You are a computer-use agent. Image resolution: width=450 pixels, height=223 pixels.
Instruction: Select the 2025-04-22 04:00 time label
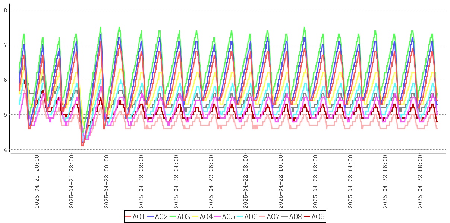(176, 182)
